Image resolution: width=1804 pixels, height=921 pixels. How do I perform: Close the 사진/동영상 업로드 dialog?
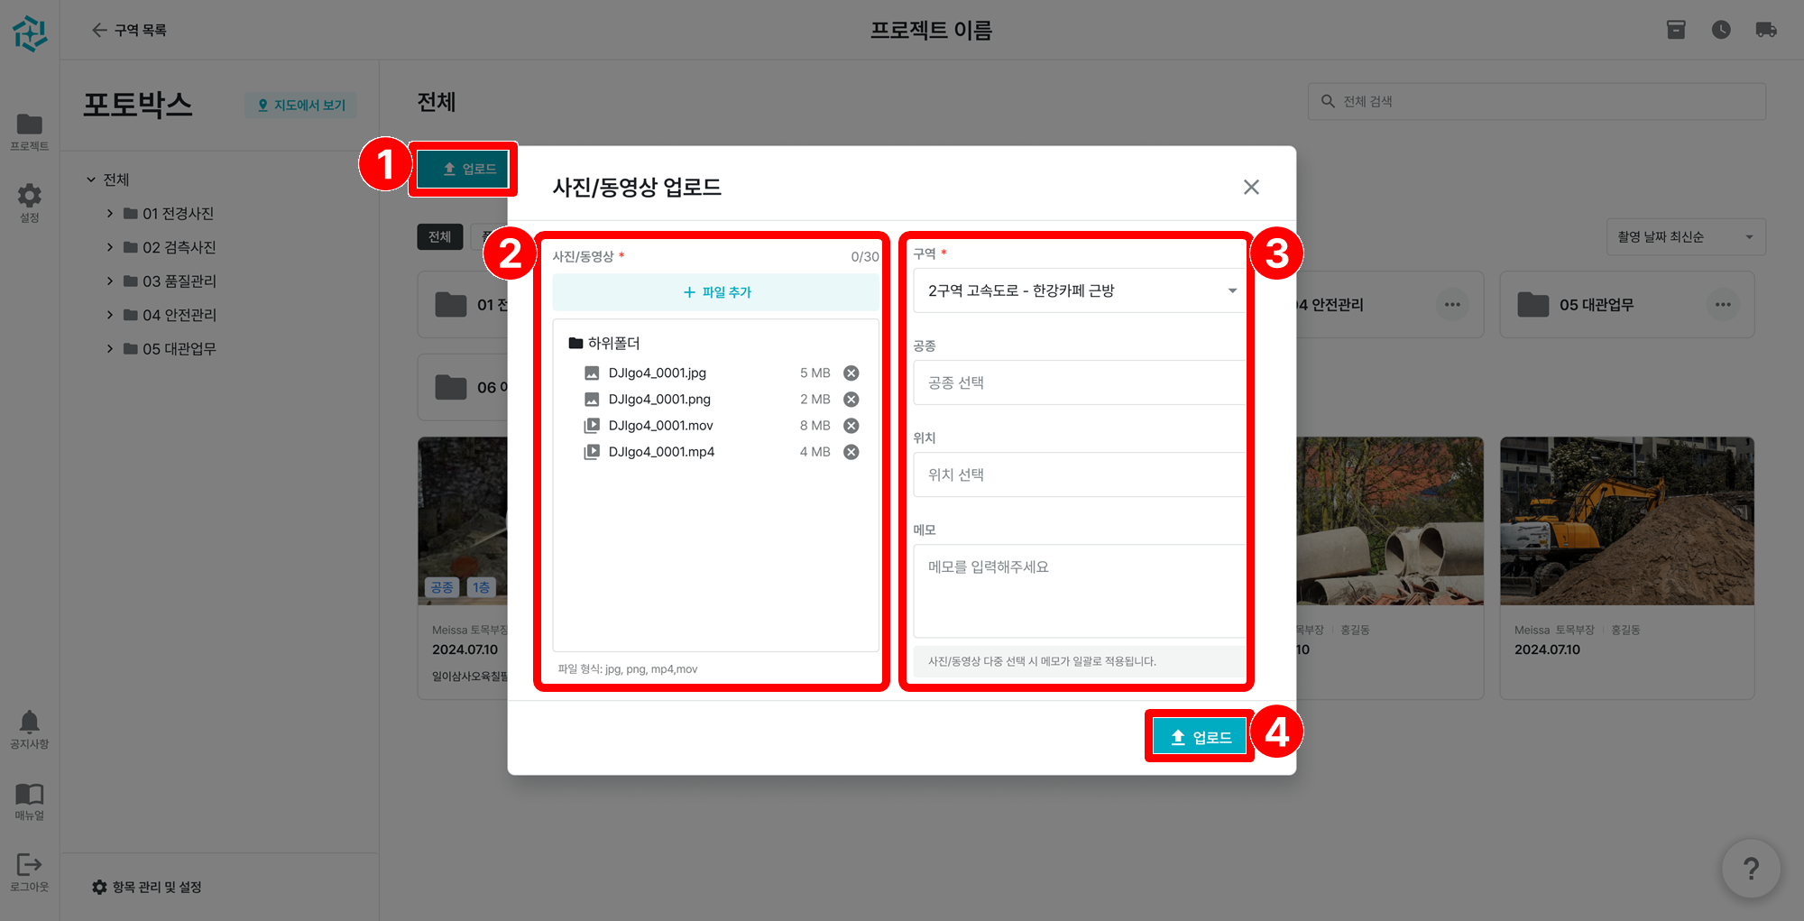pos(1251,187)
